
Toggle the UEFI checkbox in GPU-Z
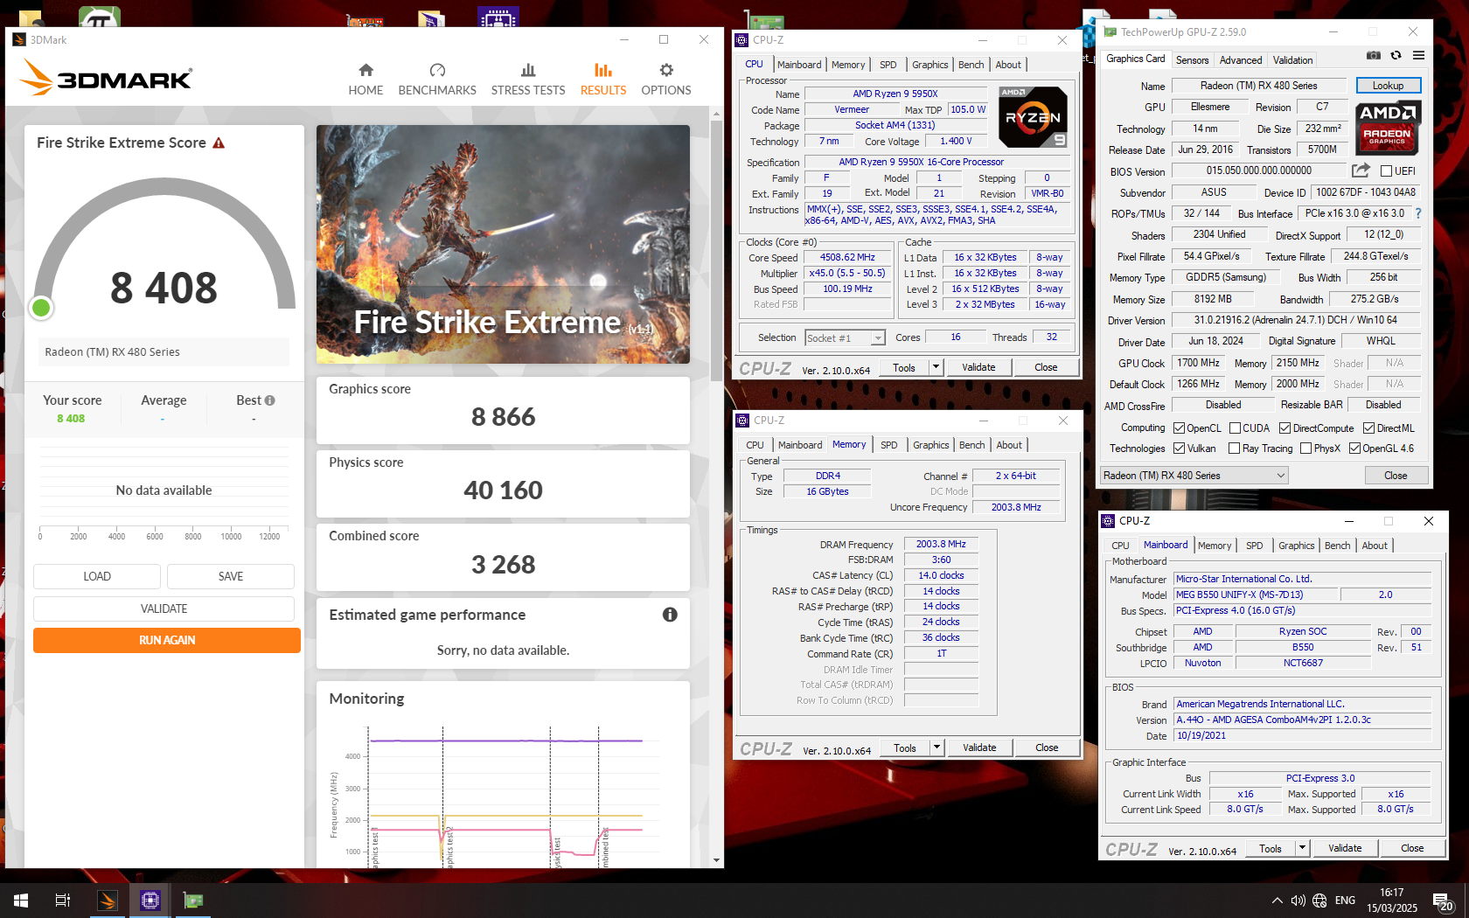(x=1386, y=170)
